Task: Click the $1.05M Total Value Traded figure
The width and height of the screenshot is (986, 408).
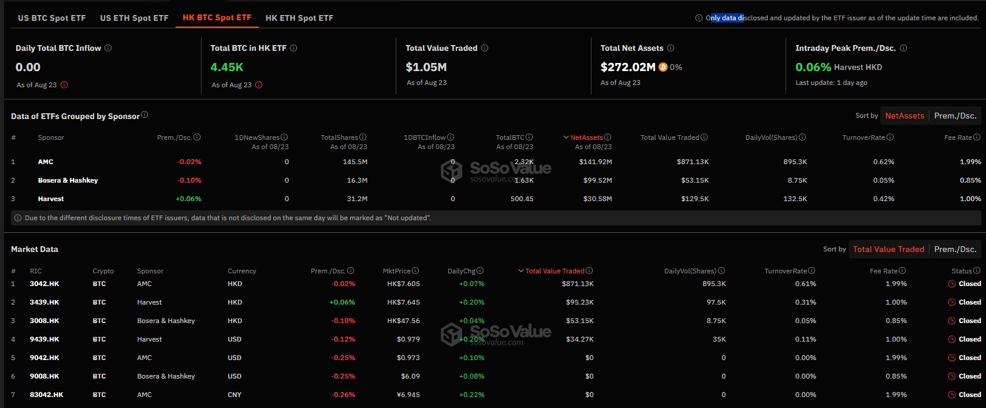Action: pyautogui.click(x=426, y=67)
